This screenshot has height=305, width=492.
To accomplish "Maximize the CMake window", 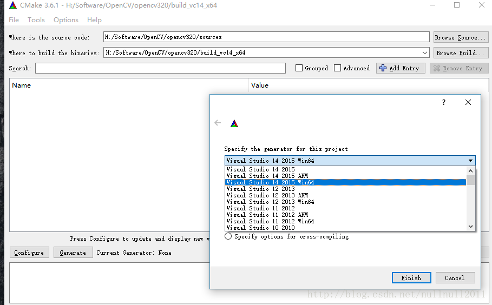I will (457, 5).
